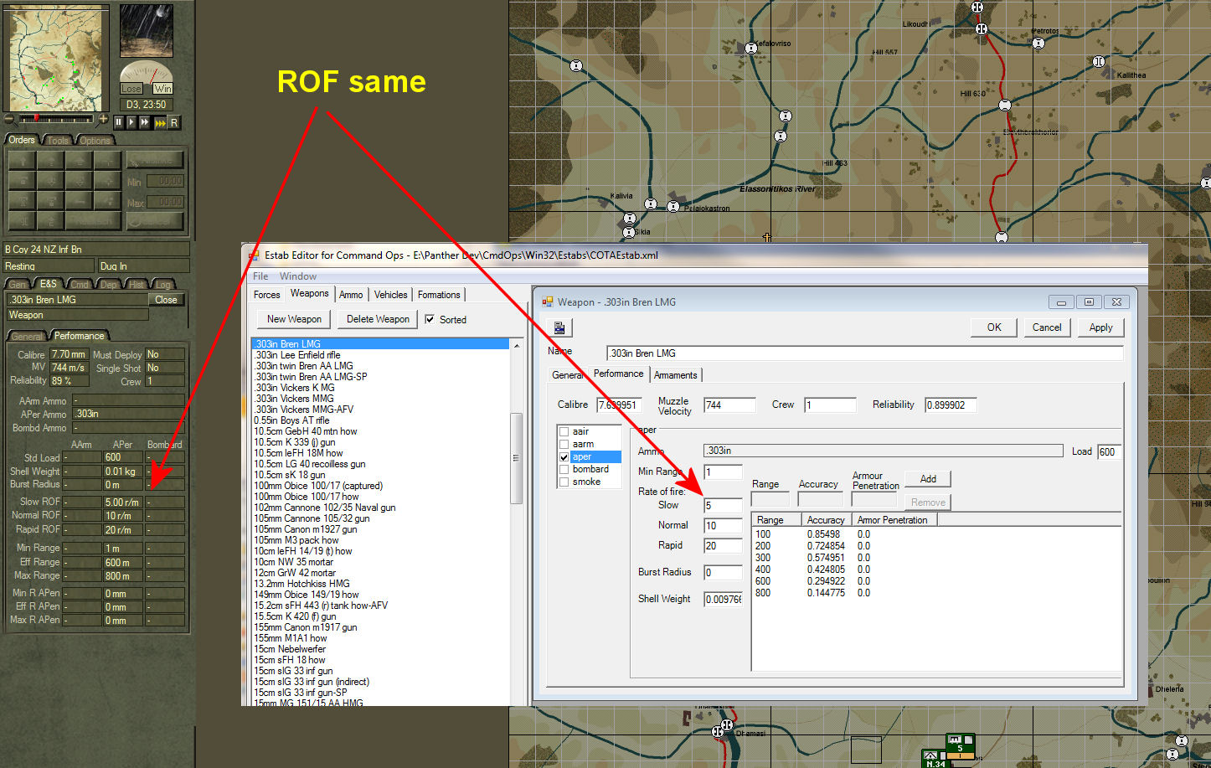
Task: Switch to the Hist unit info tab
Action: pos(137,285)
